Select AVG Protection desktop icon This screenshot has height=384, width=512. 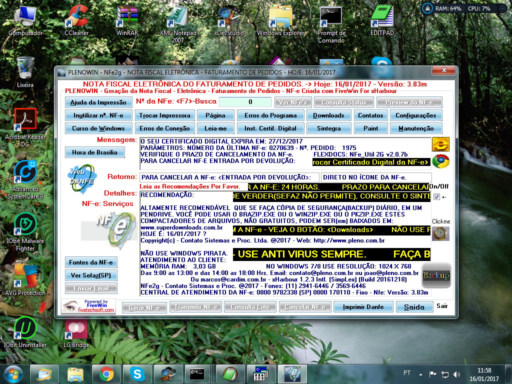pyautogui.click(x=25, y=280)
